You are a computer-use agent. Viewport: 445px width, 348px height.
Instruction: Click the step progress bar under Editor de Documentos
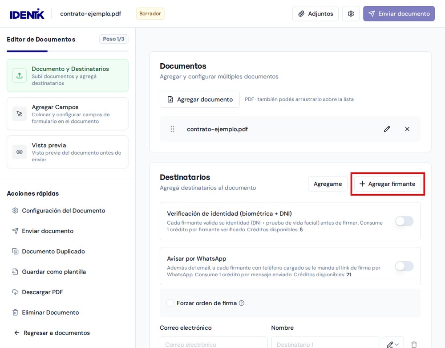tap(68, 51)
